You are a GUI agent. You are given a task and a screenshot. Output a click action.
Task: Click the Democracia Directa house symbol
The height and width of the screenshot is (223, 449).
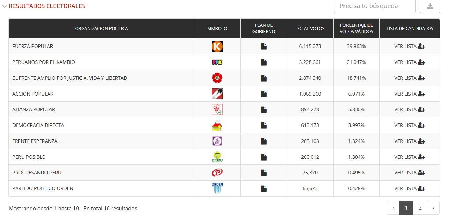click(x=217, y=125)
